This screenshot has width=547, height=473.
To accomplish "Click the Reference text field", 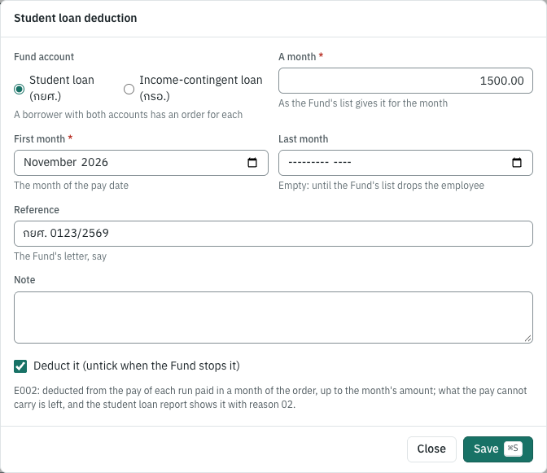I will pos(273,234).
